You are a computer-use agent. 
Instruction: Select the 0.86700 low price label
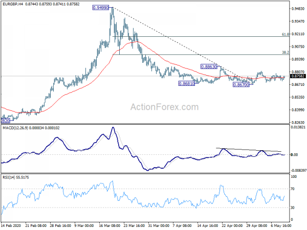point(241,85)
